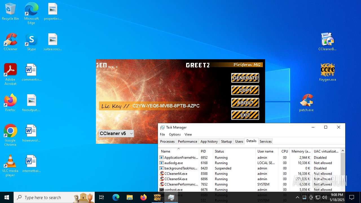Click the COPY button in the keygen
This screenshot has height=203, width=361.
point(245,90)
